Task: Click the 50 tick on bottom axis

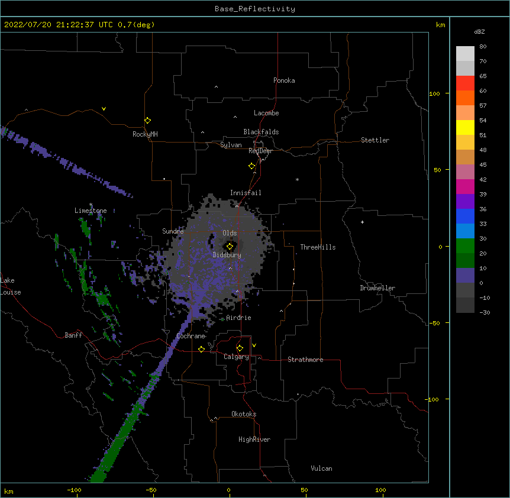Action: point(304,490)
